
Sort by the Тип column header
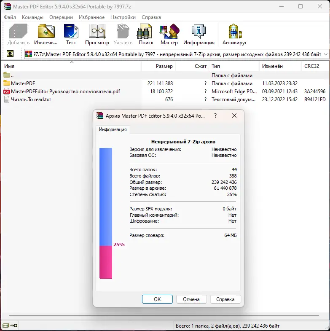tap(234, 66)
